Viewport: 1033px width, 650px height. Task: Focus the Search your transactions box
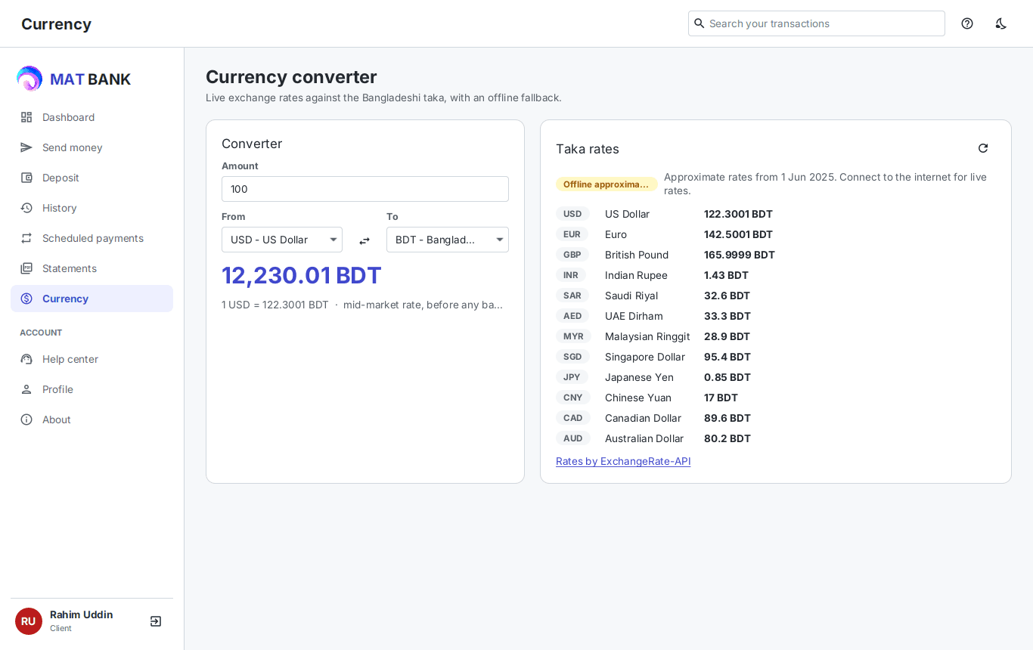coord(817,23)
